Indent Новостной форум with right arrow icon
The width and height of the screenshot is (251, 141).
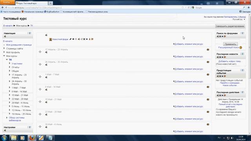click(x=73, y=39)
